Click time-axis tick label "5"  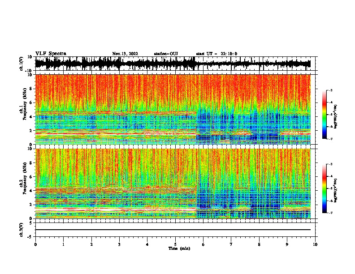[175, 244]
